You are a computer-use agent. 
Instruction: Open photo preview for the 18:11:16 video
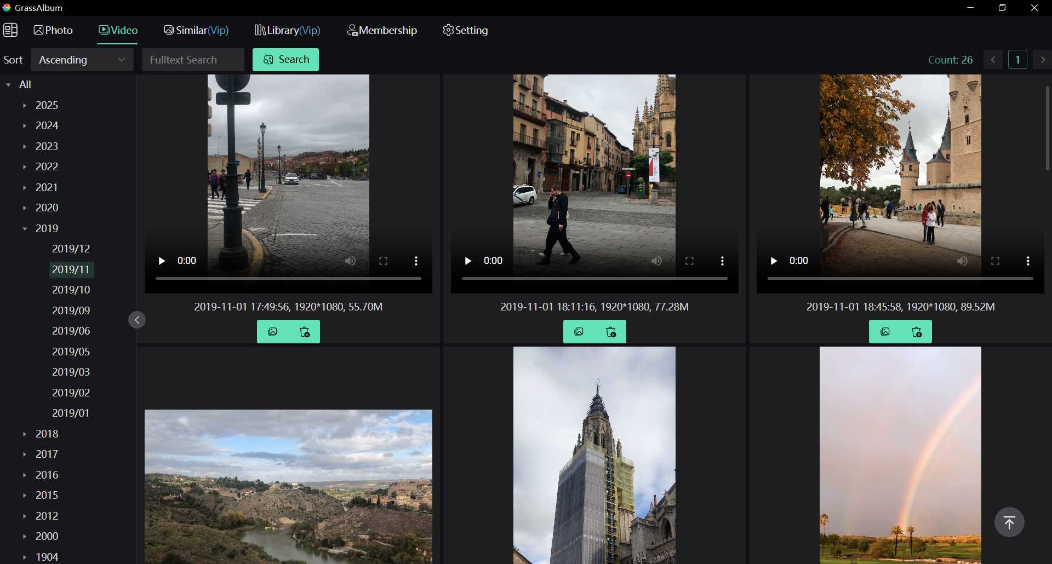579,331
